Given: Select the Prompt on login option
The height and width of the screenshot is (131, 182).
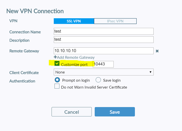Looking at the screenshot, I should [x=57, y=80].
